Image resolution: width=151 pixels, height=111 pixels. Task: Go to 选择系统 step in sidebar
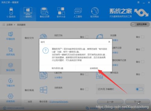coord(11,50)
